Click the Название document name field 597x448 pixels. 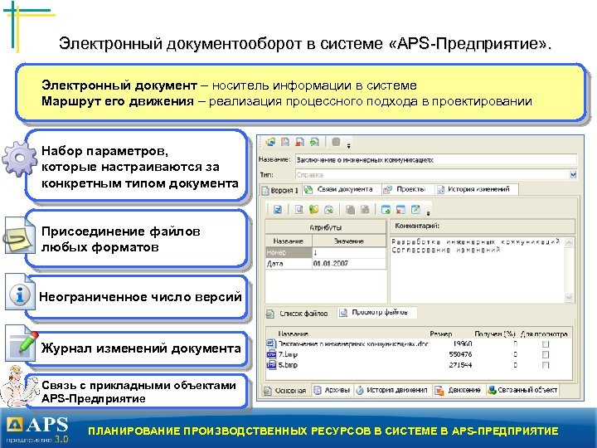pos(436,159)
